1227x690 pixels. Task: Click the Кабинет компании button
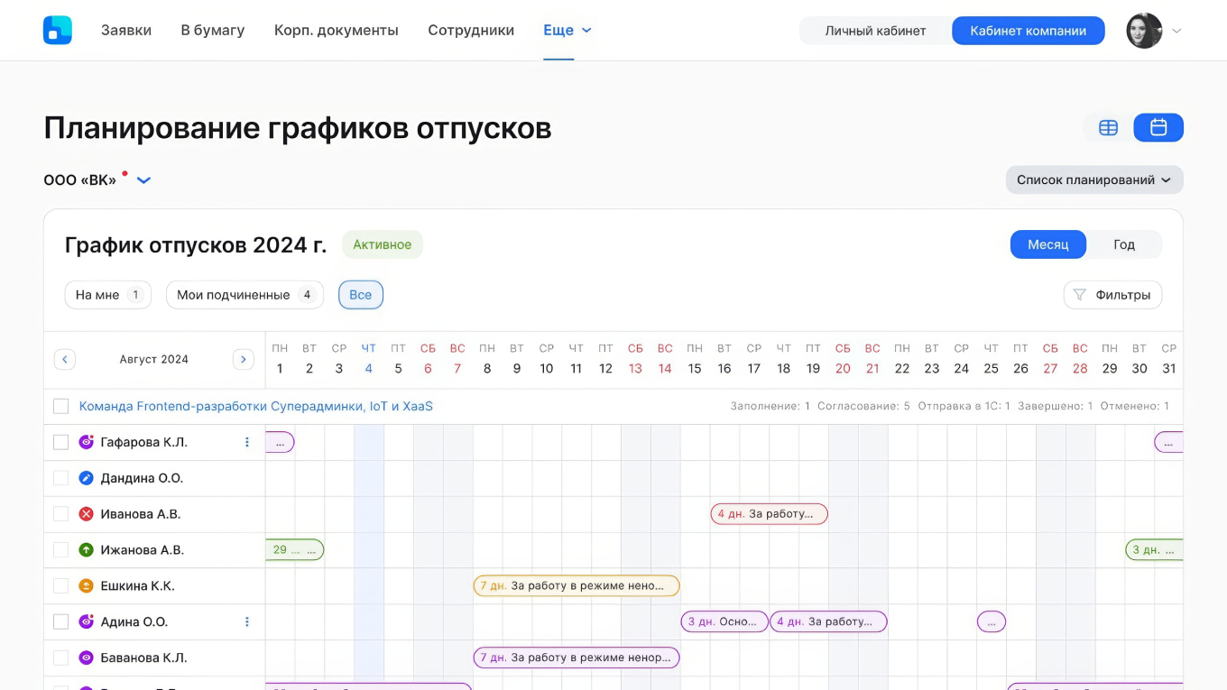coord(1028,30)
